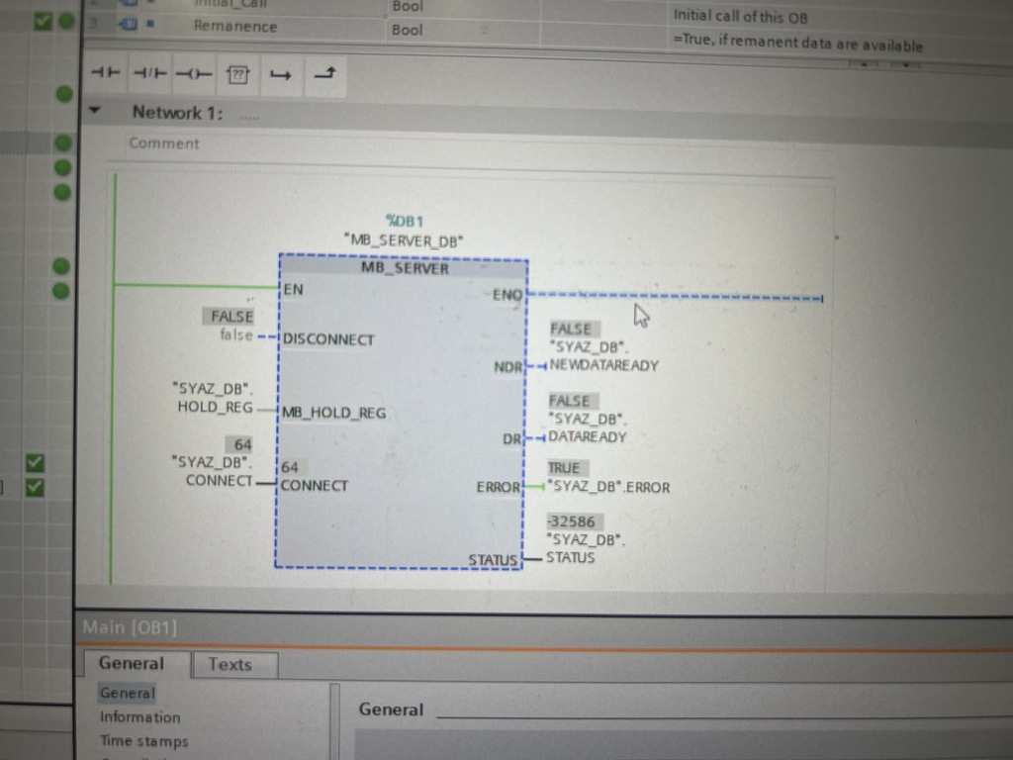Collapse Network 1 with the triangle arrow
This screenshot has height=760, width=1013.
[x=95, y=112]
